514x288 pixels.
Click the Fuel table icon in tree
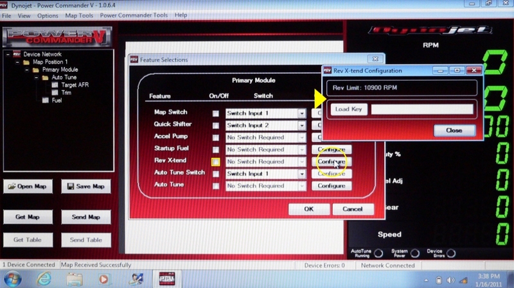pyautogui.click(x=45, y=100)
